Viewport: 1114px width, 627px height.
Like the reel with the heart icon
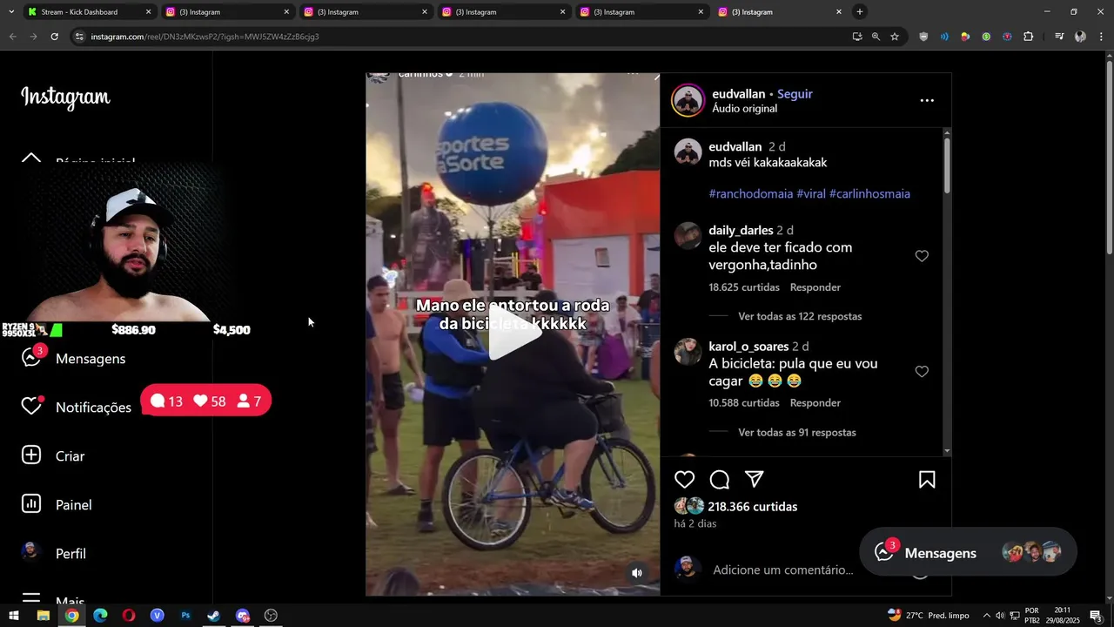685,480
